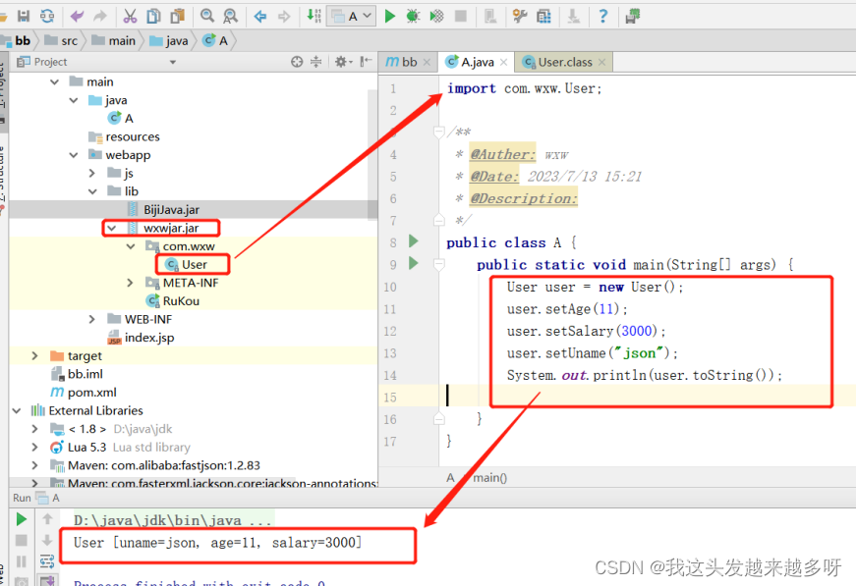The image size is (857, 586).
Task: Click the Run panel up arrow icon
Action: [47, 519]
